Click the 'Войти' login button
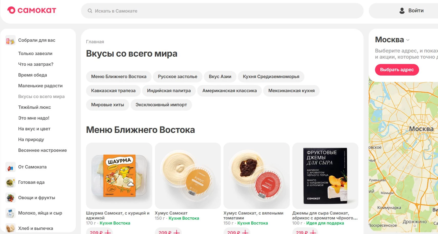This screenshot has width=438, height=234. pyautogui.click(x=412, y=11)
